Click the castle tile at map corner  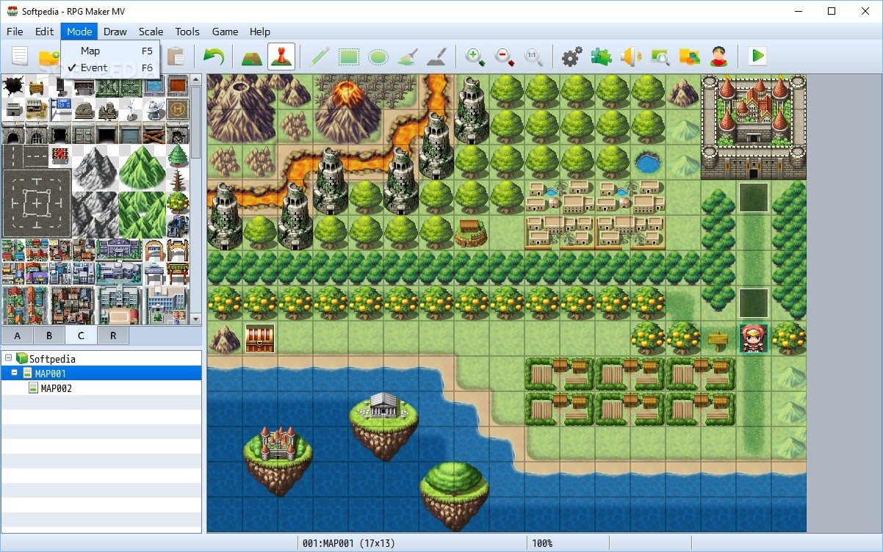point(753,126)
